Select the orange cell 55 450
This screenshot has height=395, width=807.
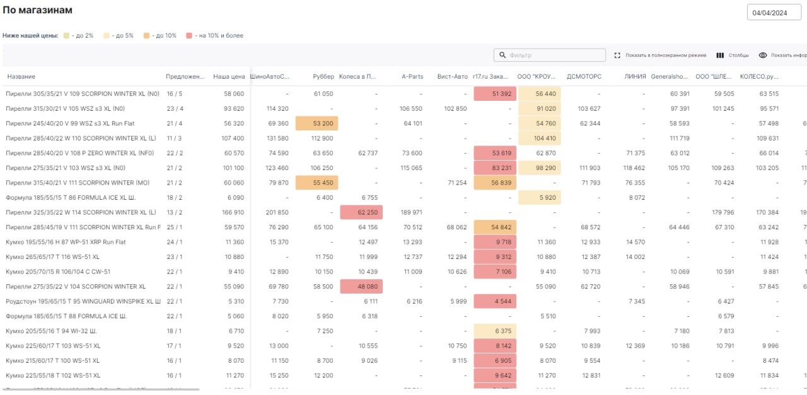[x=316, y=183]
